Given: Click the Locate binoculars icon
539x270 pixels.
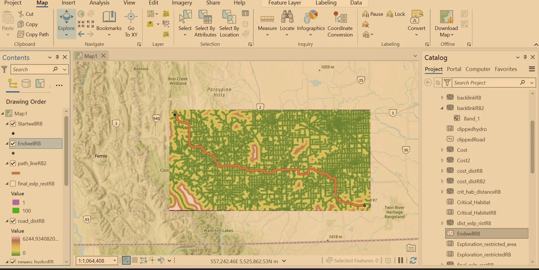Looking at the screenshot, I should [287, 17].
